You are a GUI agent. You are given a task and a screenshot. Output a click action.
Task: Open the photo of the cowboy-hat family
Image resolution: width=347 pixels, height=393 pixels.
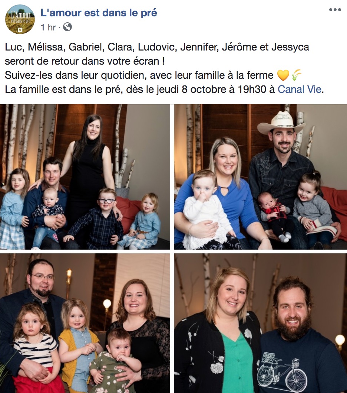pos(261,177)
